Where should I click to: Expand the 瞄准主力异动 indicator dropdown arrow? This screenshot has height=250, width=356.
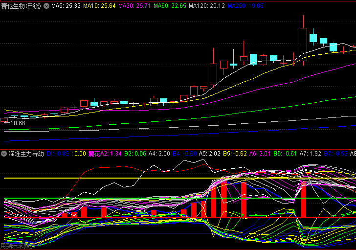4,154
